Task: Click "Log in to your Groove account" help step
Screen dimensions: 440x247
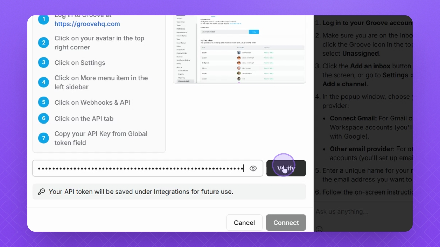Action: click(367, 23)
